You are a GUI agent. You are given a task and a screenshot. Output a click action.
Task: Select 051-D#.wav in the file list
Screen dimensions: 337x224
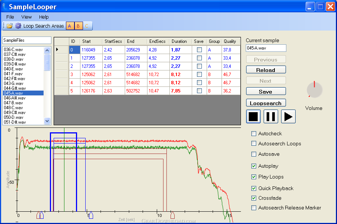(23, 122)
